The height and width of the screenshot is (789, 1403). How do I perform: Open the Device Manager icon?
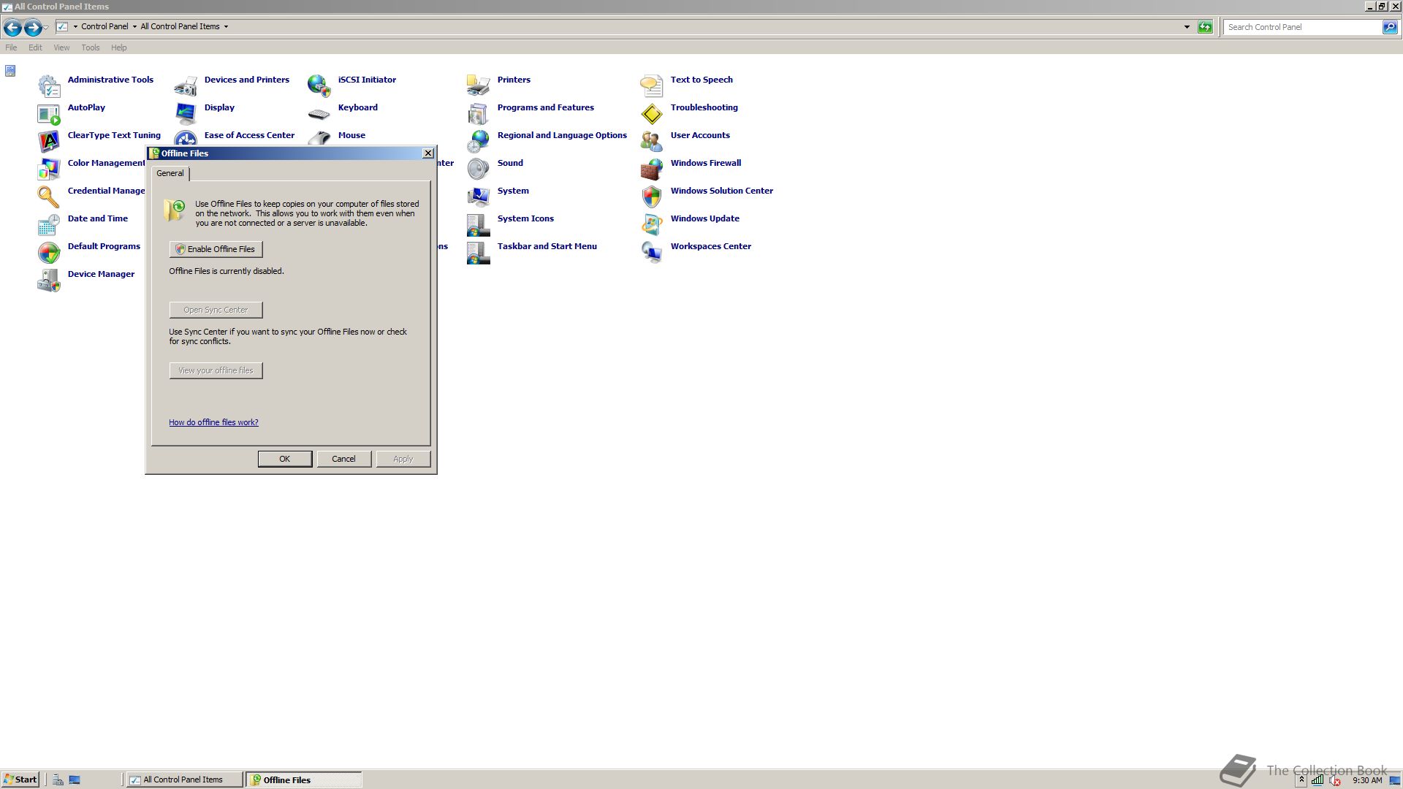click(49, 281)
